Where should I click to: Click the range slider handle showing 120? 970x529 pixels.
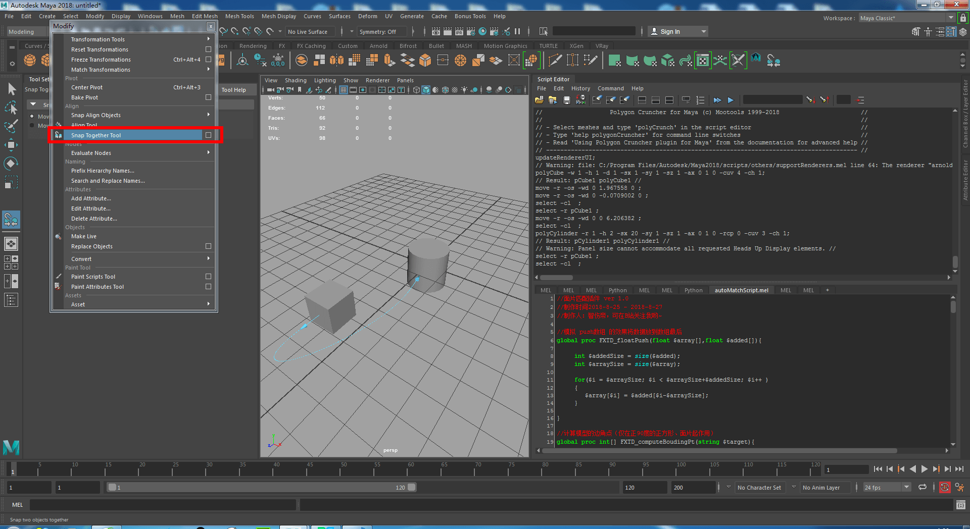pos(412,488)
